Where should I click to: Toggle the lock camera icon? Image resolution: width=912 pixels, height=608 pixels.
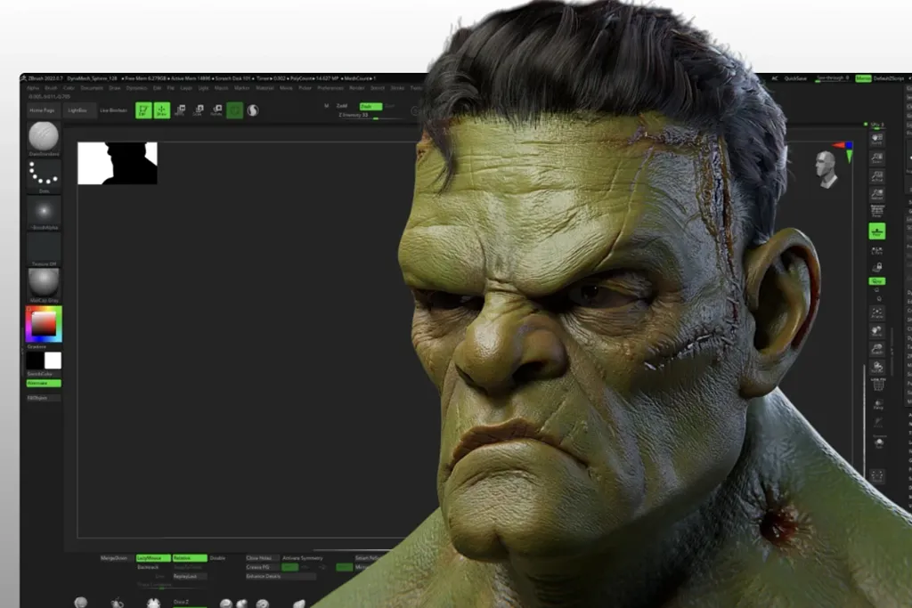(877, 267)
